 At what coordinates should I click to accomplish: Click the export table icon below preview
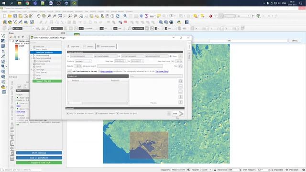click(181, 102)
